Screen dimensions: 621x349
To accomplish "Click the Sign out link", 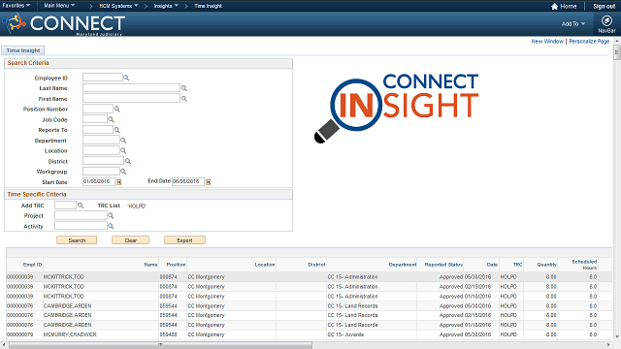I will (x=604, y=7).
